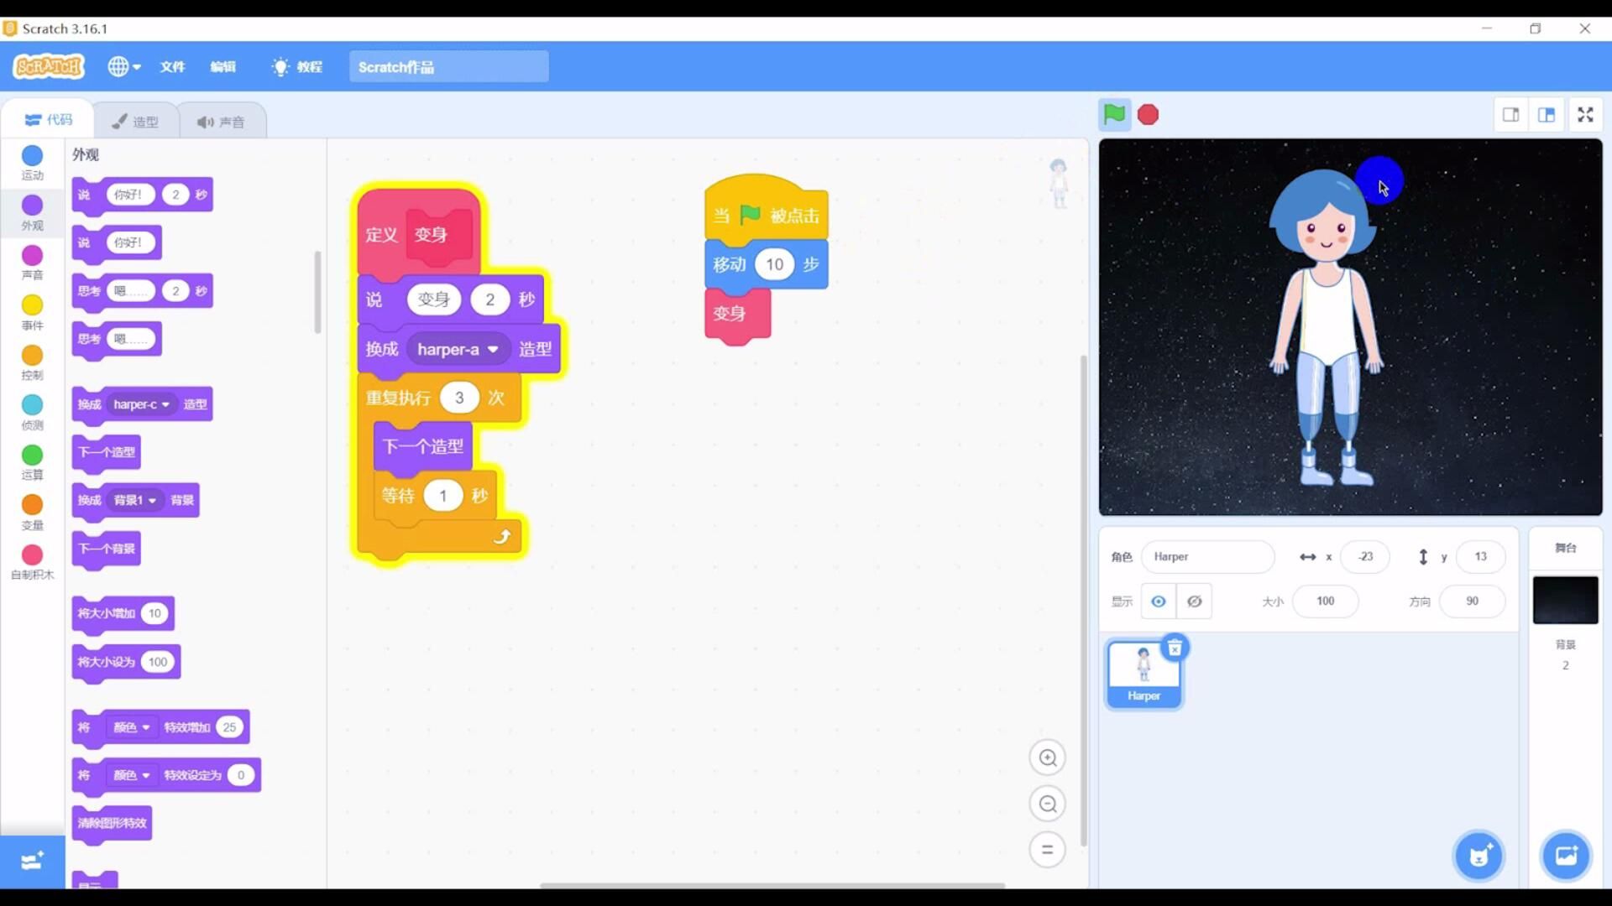Open the language globe dropdown

[x=123, y=66]
